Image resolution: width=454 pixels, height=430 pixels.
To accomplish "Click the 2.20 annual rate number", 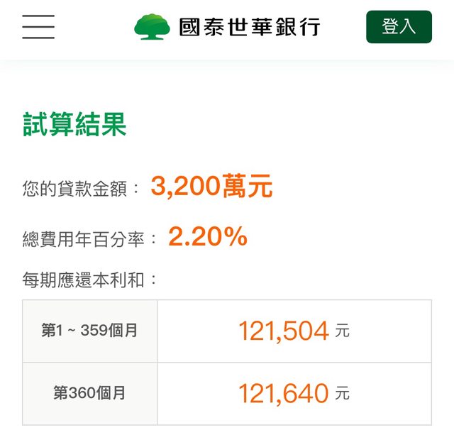I will [x=193, y=238].
